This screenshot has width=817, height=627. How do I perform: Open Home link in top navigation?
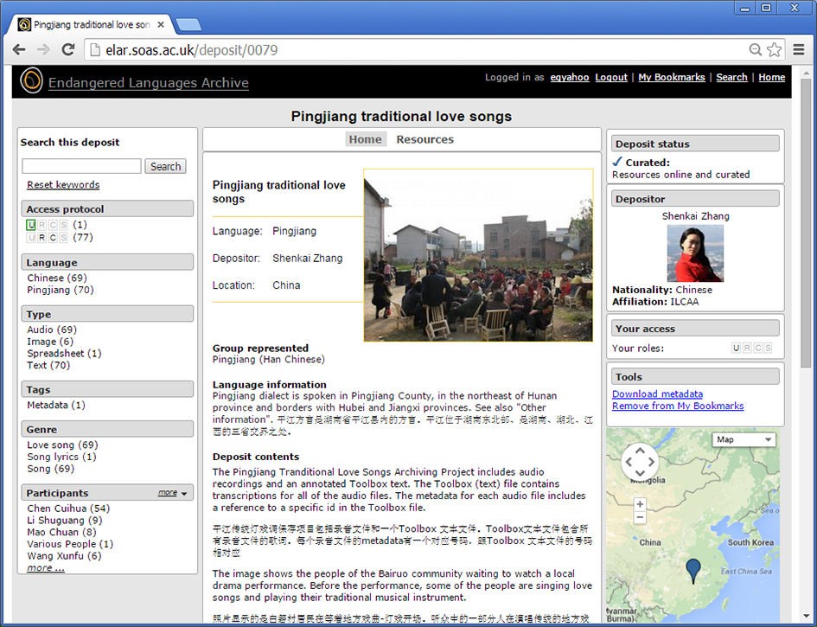pyautogui.click(x=772, y=77)
